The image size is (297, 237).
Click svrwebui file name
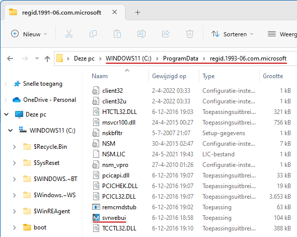[x=114, y=218]
